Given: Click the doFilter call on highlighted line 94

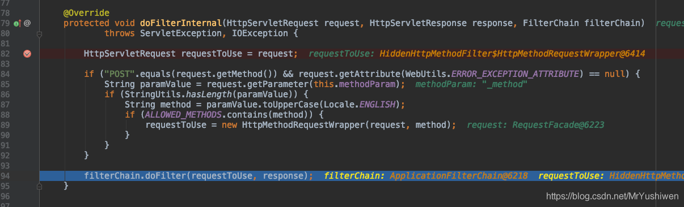Looking at the screenshot, I should coord(166,176).
